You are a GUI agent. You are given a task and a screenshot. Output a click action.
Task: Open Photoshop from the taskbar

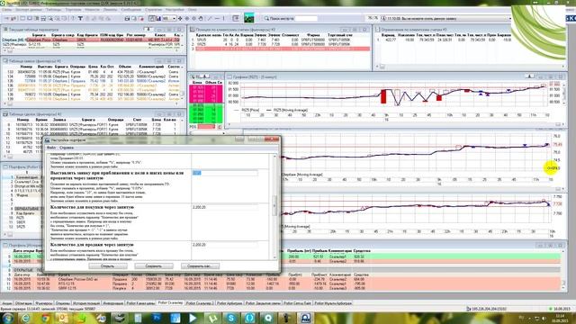[x=157, y=318]
